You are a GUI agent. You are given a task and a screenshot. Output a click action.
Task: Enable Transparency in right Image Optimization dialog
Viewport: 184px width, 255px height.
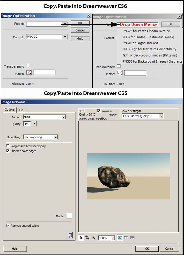coord(119,66)
